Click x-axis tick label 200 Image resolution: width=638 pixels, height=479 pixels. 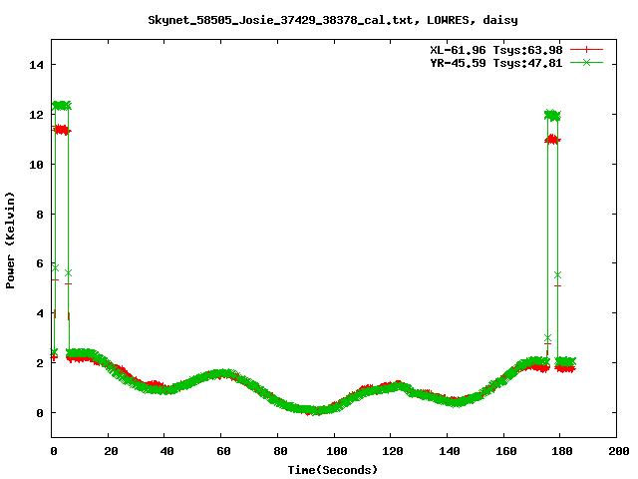(618, 451)
